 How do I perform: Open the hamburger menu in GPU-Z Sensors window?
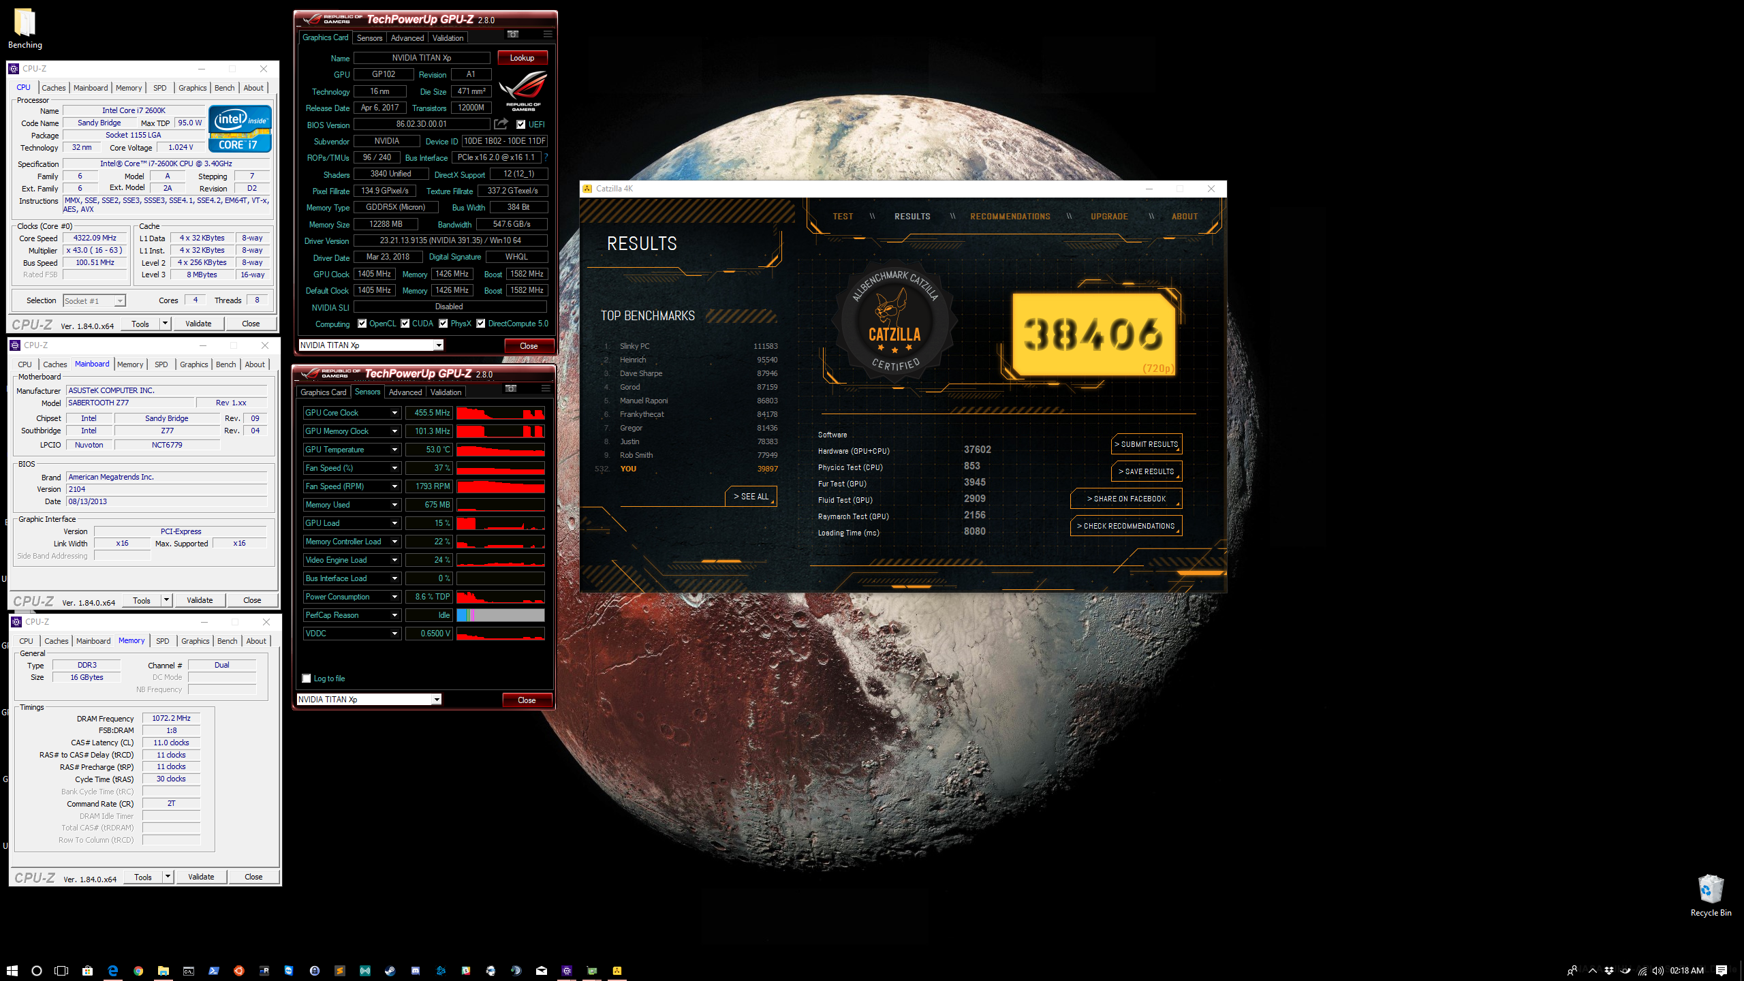(x=546, y=388)
